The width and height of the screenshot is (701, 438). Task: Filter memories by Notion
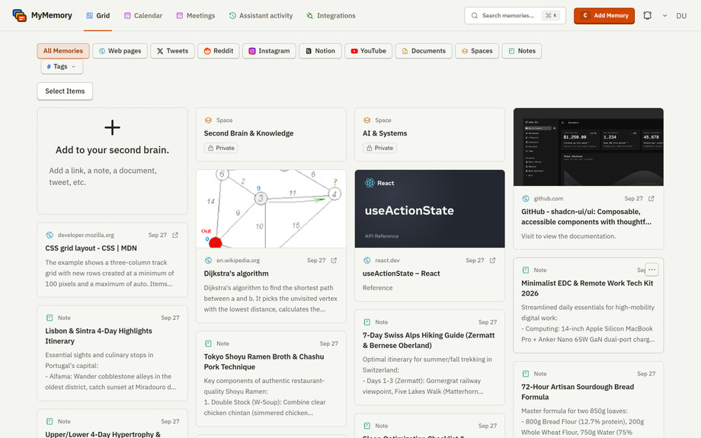320,51
